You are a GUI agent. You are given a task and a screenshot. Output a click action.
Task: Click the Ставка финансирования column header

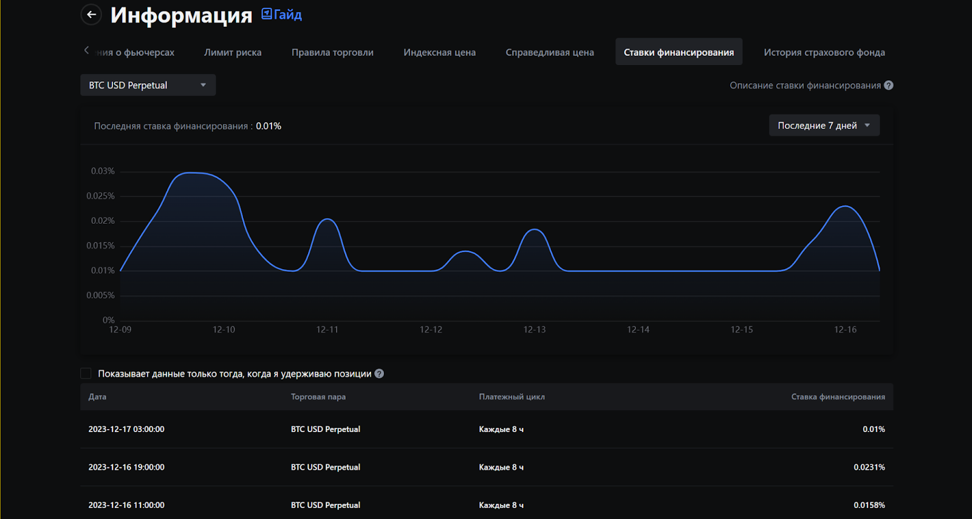837,397
